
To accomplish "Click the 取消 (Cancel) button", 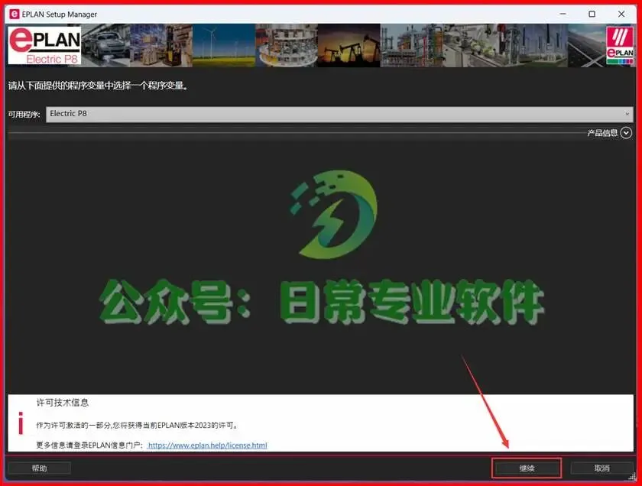I will pyautogui.click(x=602, y=468).
